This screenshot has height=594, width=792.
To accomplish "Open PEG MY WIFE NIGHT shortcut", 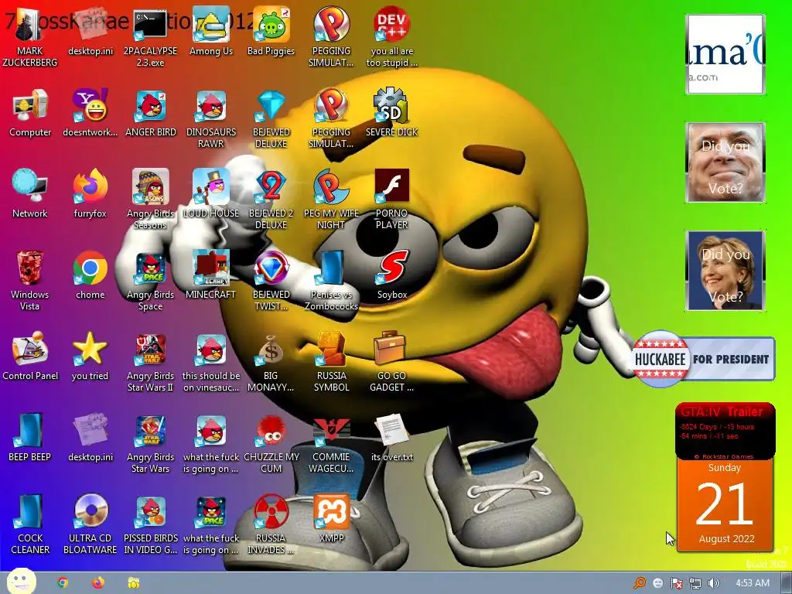I will coord(331,200).
